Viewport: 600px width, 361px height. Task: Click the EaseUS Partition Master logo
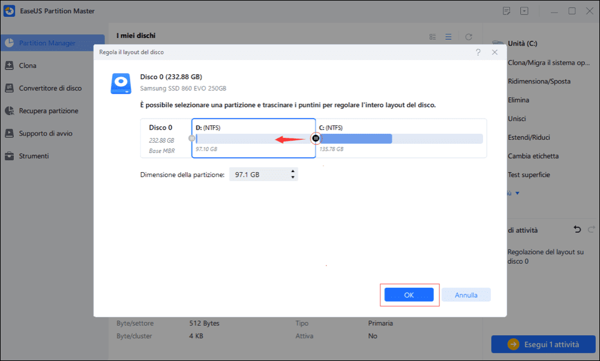point(9,11)
